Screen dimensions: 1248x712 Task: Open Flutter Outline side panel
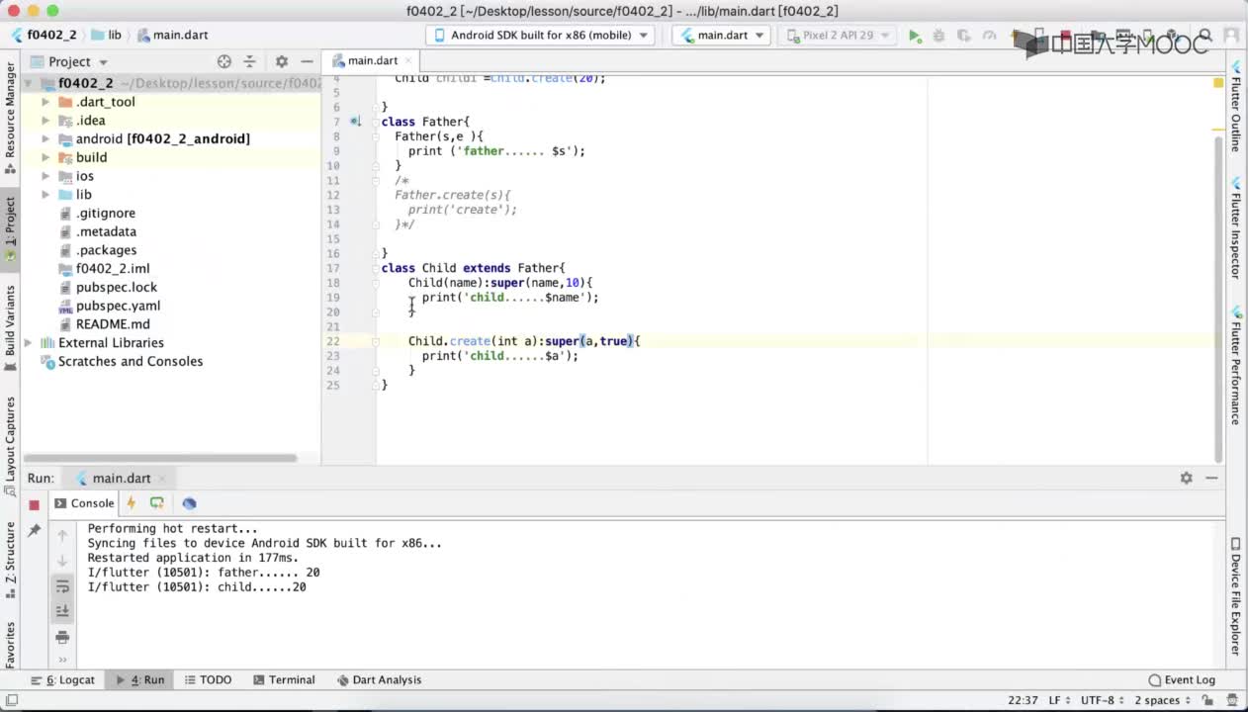[x=1236, y=107]
